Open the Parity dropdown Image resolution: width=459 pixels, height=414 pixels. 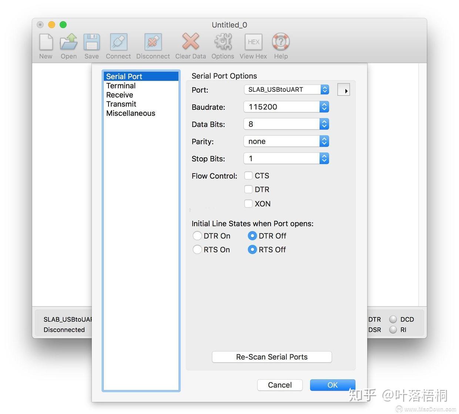[324, 141]
